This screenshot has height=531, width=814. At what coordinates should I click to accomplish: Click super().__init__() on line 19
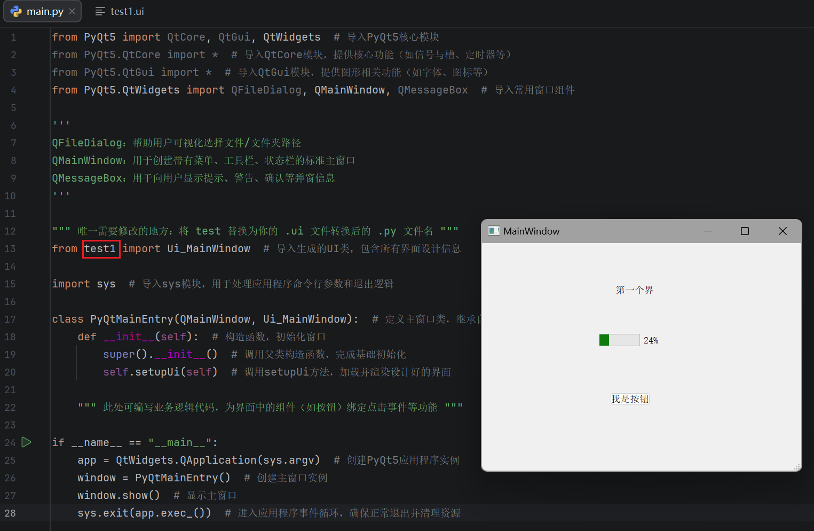click(160, 354)
